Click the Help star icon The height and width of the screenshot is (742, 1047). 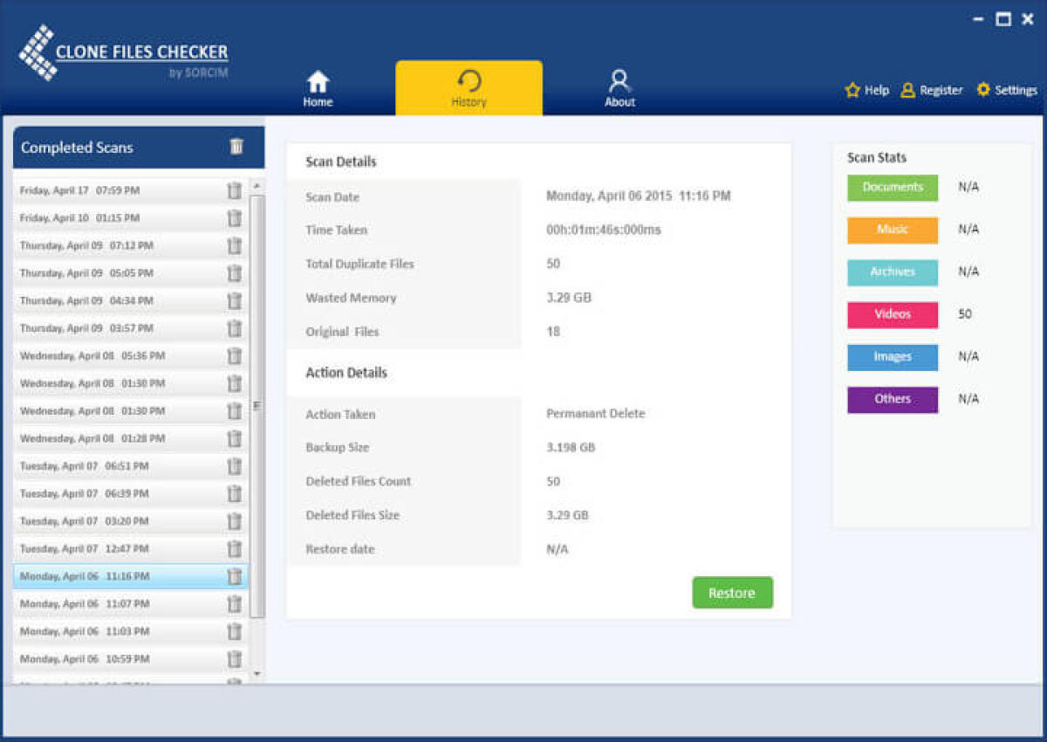click(852, 89)
